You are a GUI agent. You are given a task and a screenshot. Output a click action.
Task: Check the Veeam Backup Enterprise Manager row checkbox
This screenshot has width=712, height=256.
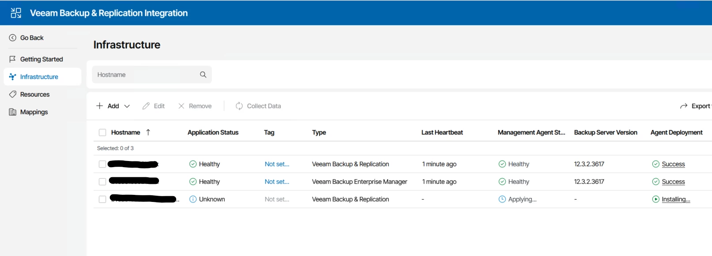(102, 182)
